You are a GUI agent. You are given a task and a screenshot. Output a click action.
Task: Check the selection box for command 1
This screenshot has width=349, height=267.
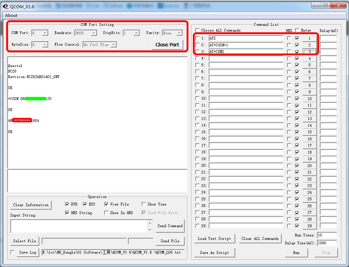[x=197, y=38]
